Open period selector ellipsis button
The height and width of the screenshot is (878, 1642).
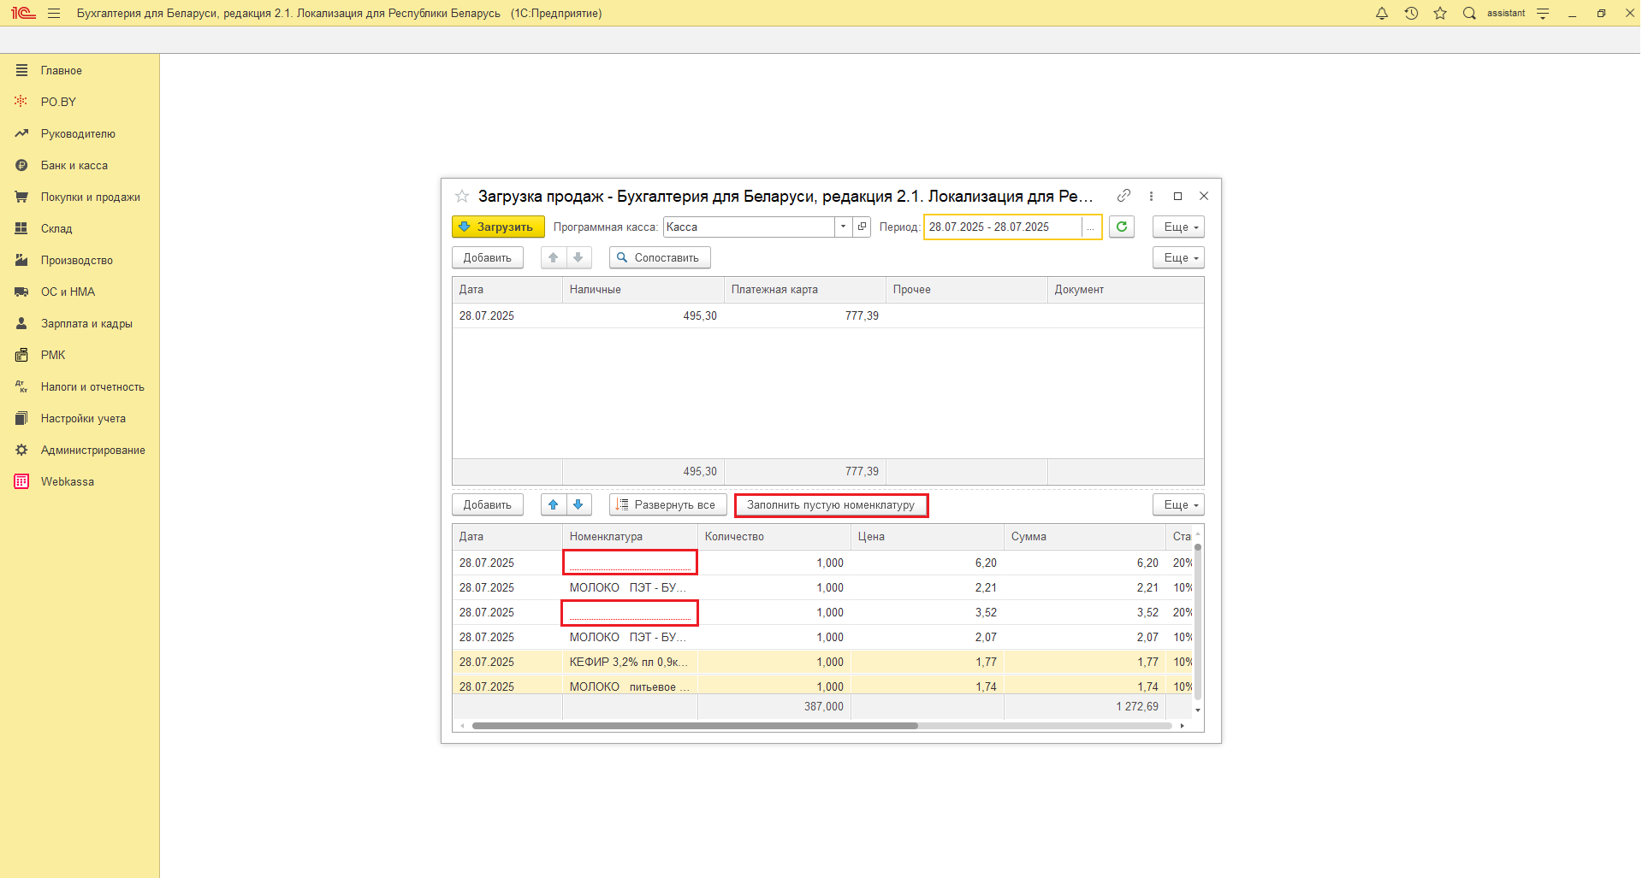point(1091,227)
